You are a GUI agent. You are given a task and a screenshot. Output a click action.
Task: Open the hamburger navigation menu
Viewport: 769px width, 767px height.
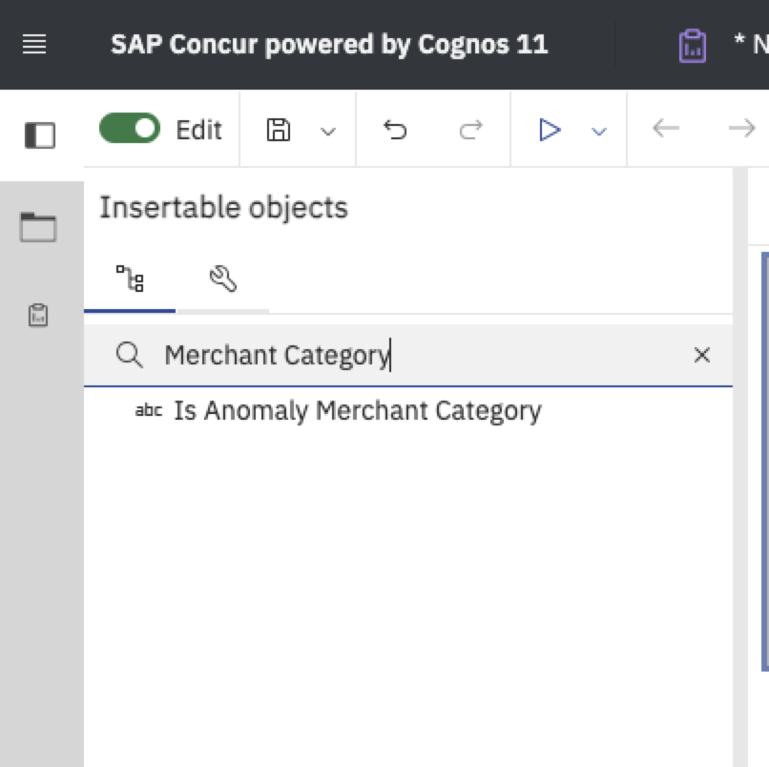coord(34,44)
